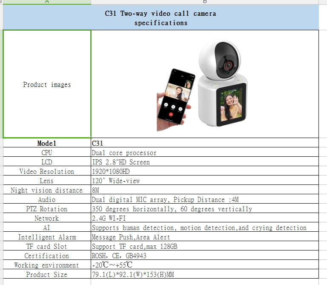The width and height of the screenshot is (327, 285).
Task: Select the 'Model' label cell
Action: [47, 143]
